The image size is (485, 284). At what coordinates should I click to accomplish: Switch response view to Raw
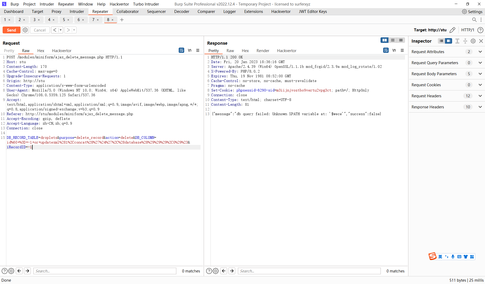(x=230, y=51)
